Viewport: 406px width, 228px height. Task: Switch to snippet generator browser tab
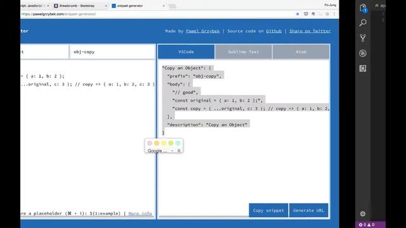click(x=130, y=6)
